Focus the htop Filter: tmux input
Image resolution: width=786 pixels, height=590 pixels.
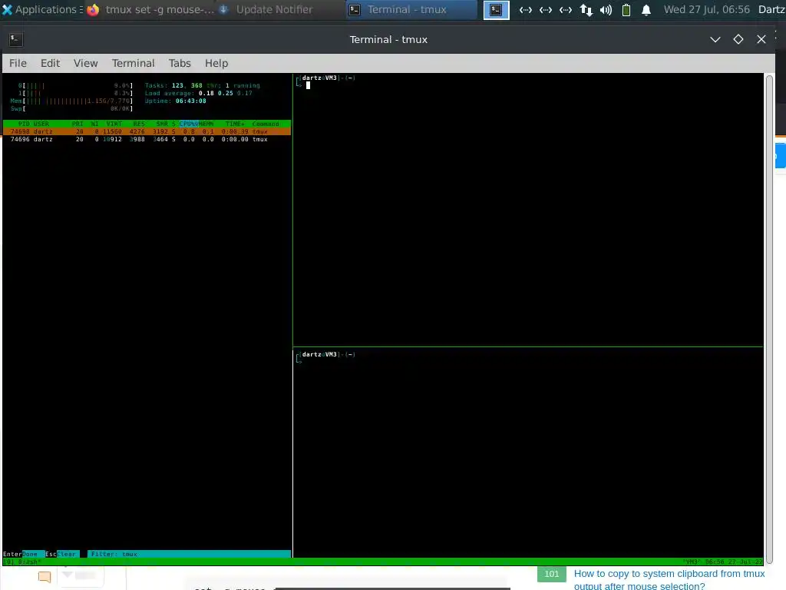coord(189,554)
